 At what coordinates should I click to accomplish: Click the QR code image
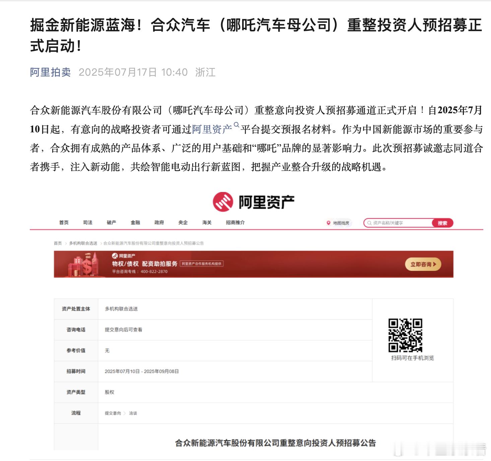[405, 335]
